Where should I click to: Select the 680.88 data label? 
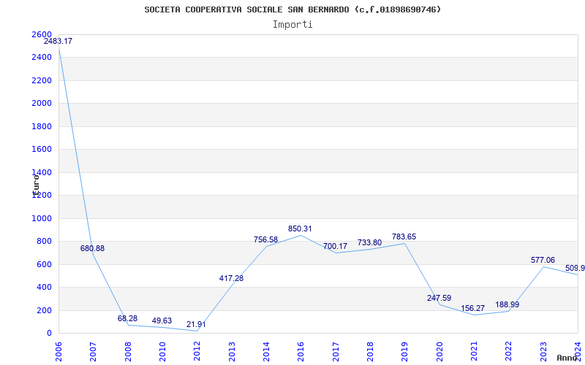(93, 248)
